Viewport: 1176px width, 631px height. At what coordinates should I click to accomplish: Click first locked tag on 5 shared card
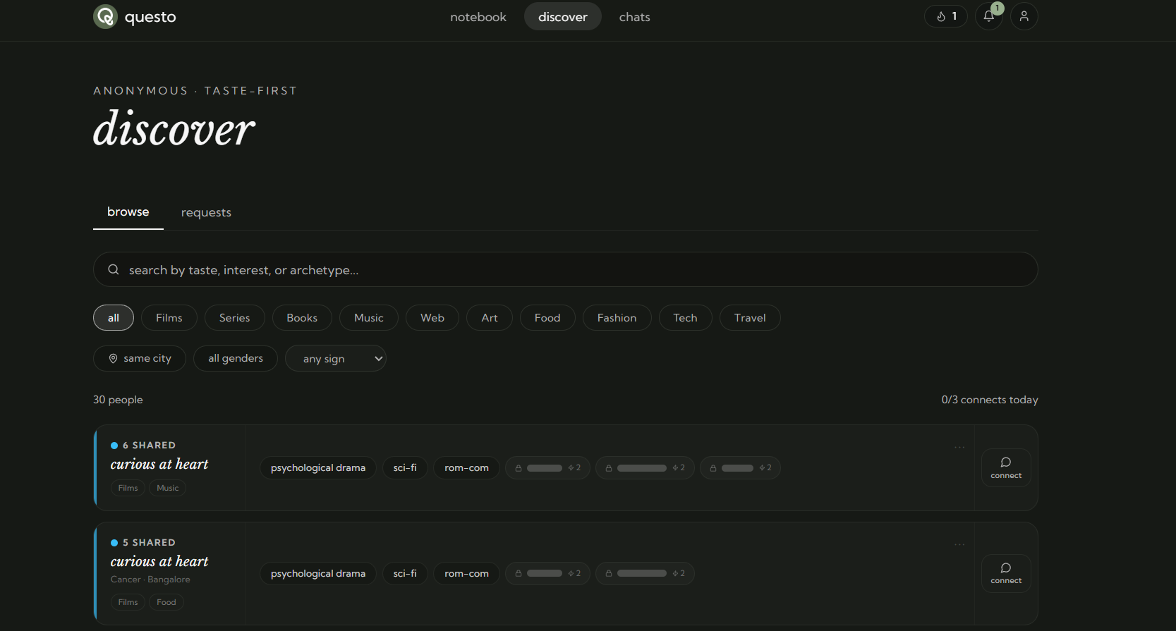tap(547, 574)
